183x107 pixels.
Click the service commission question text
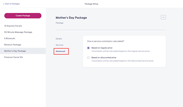point(106,41)
